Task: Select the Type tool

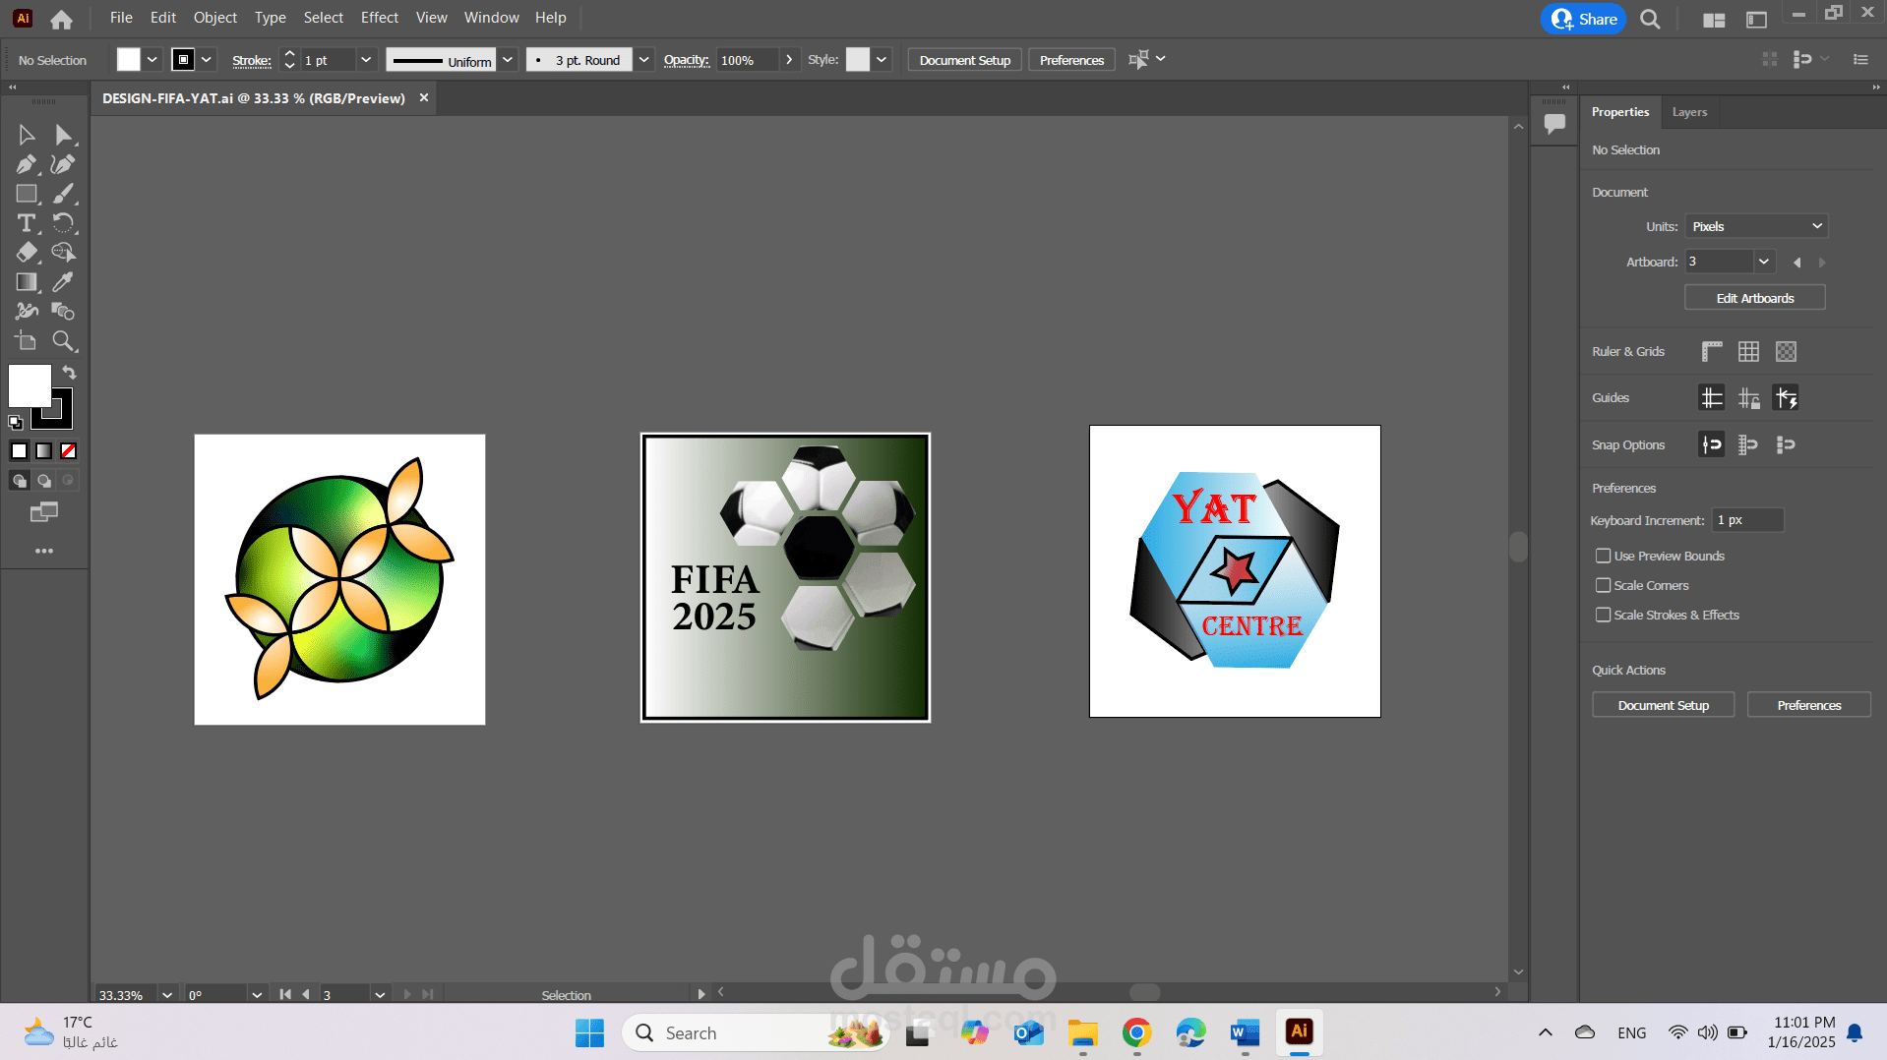Action: (27, 223)
